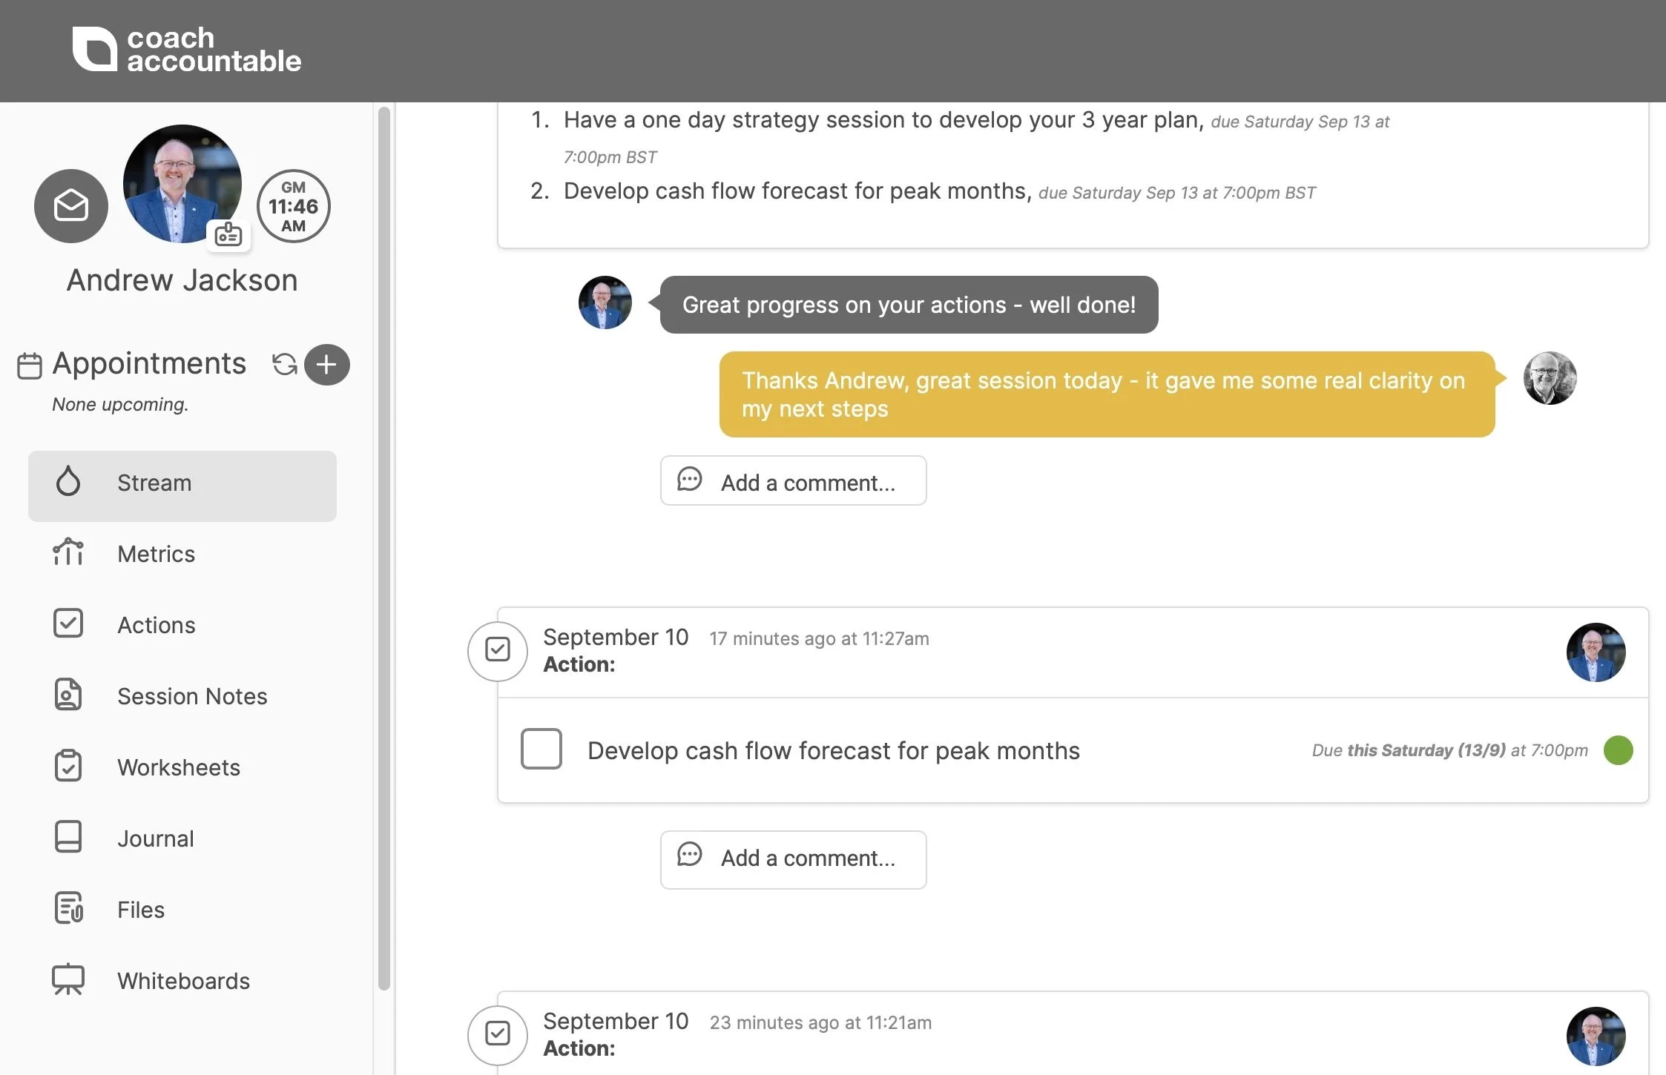The width and height of the screenshot is (1666, 1075).
Task: Click the 11:21am action entry circular checkmark icon
Action: 498,1033
